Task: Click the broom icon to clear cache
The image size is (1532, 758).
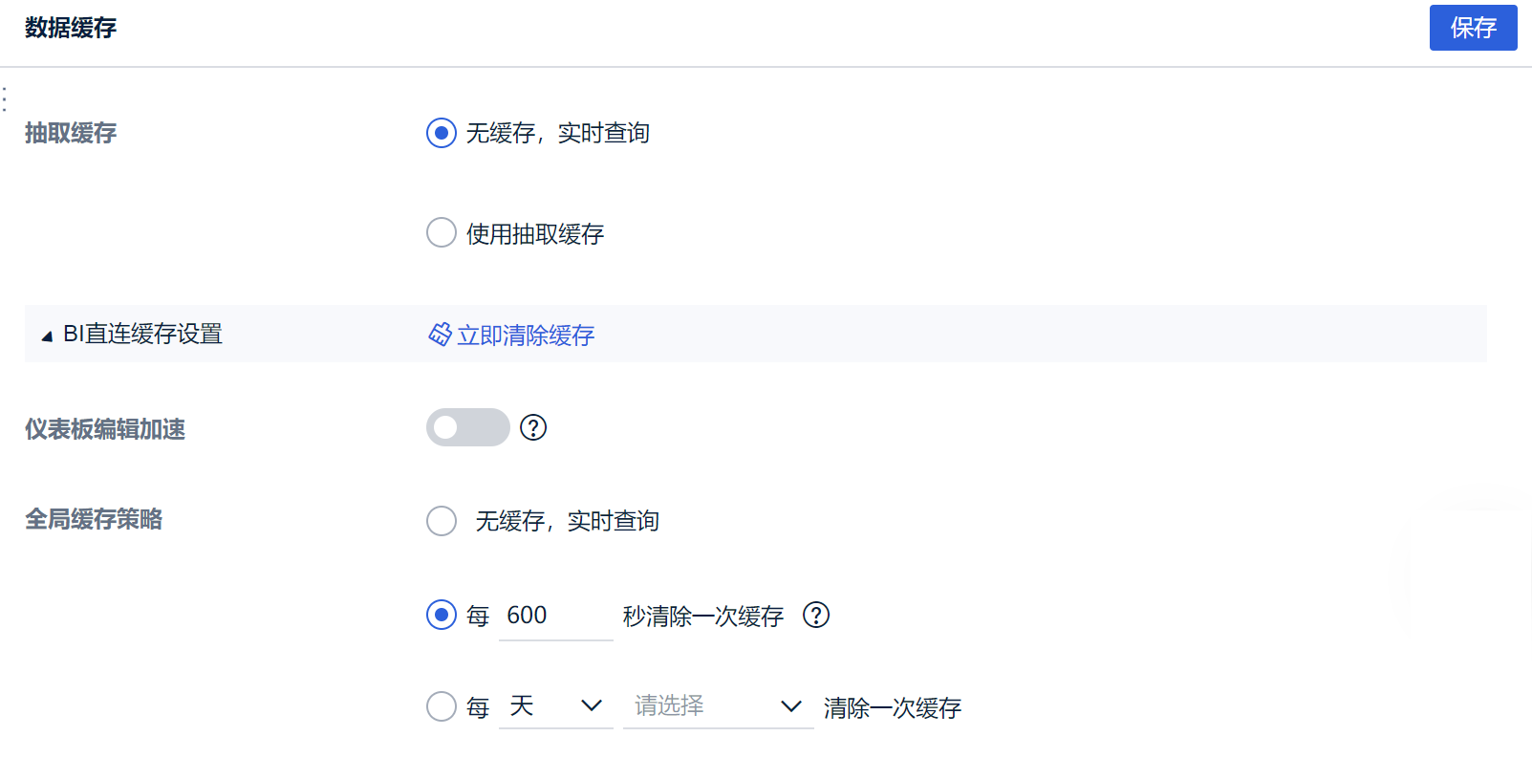Action: pos(440,334)
